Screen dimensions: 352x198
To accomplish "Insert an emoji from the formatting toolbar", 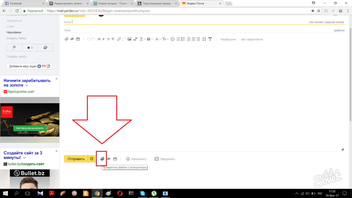I will [172, 39].
